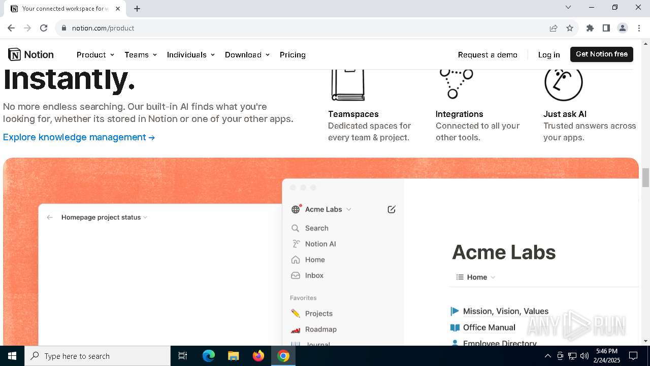
Task: Click the Integrations connected-circles icon
Action: (x=456, y=84)
